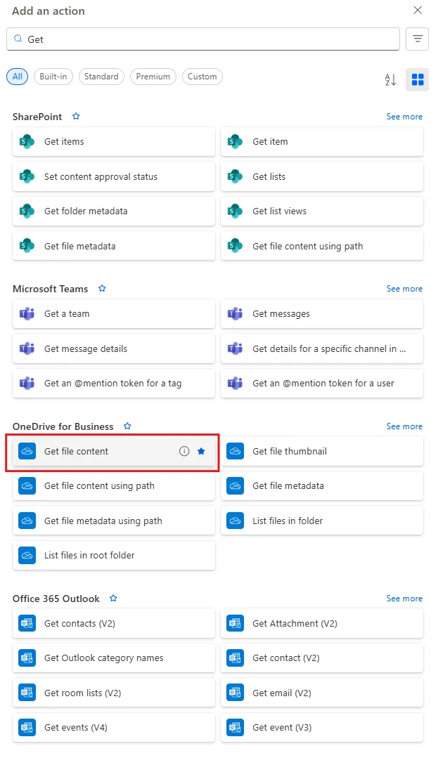Image resolution: width=438 pixels, height=758 pixels.
Task: Click the A-Z sort icon
Action: coord(390,79)
